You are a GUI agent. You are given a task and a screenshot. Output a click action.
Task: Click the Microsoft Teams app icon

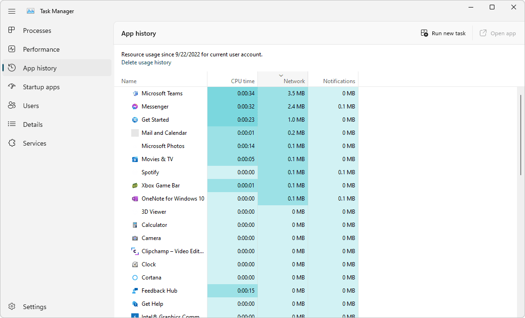coord(135,93)
